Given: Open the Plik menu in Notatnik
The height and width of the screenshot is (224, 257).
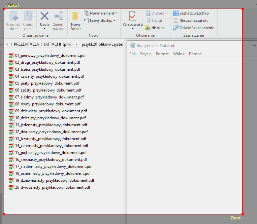Looking at the screenshot, I should pyautogui.click(x=132, y=54).
